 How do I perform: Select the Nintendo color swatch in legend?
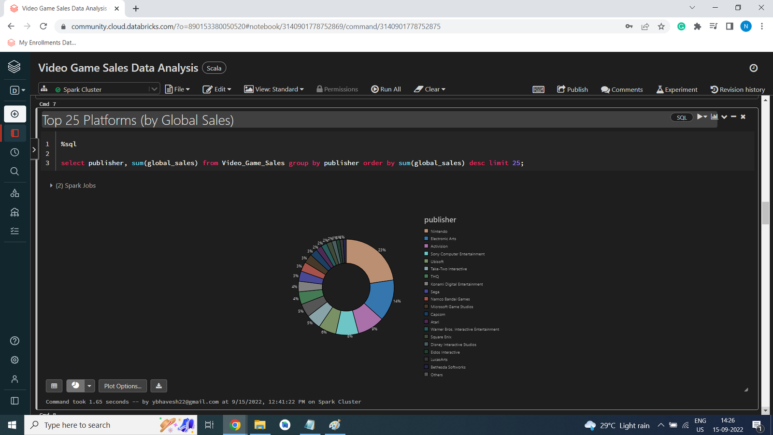426,231
